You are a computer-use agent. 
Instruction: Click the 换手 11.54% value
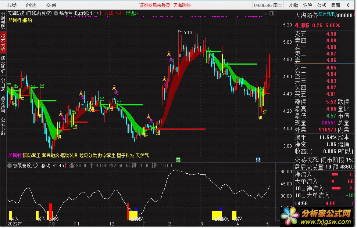click(x=328, y=138)
